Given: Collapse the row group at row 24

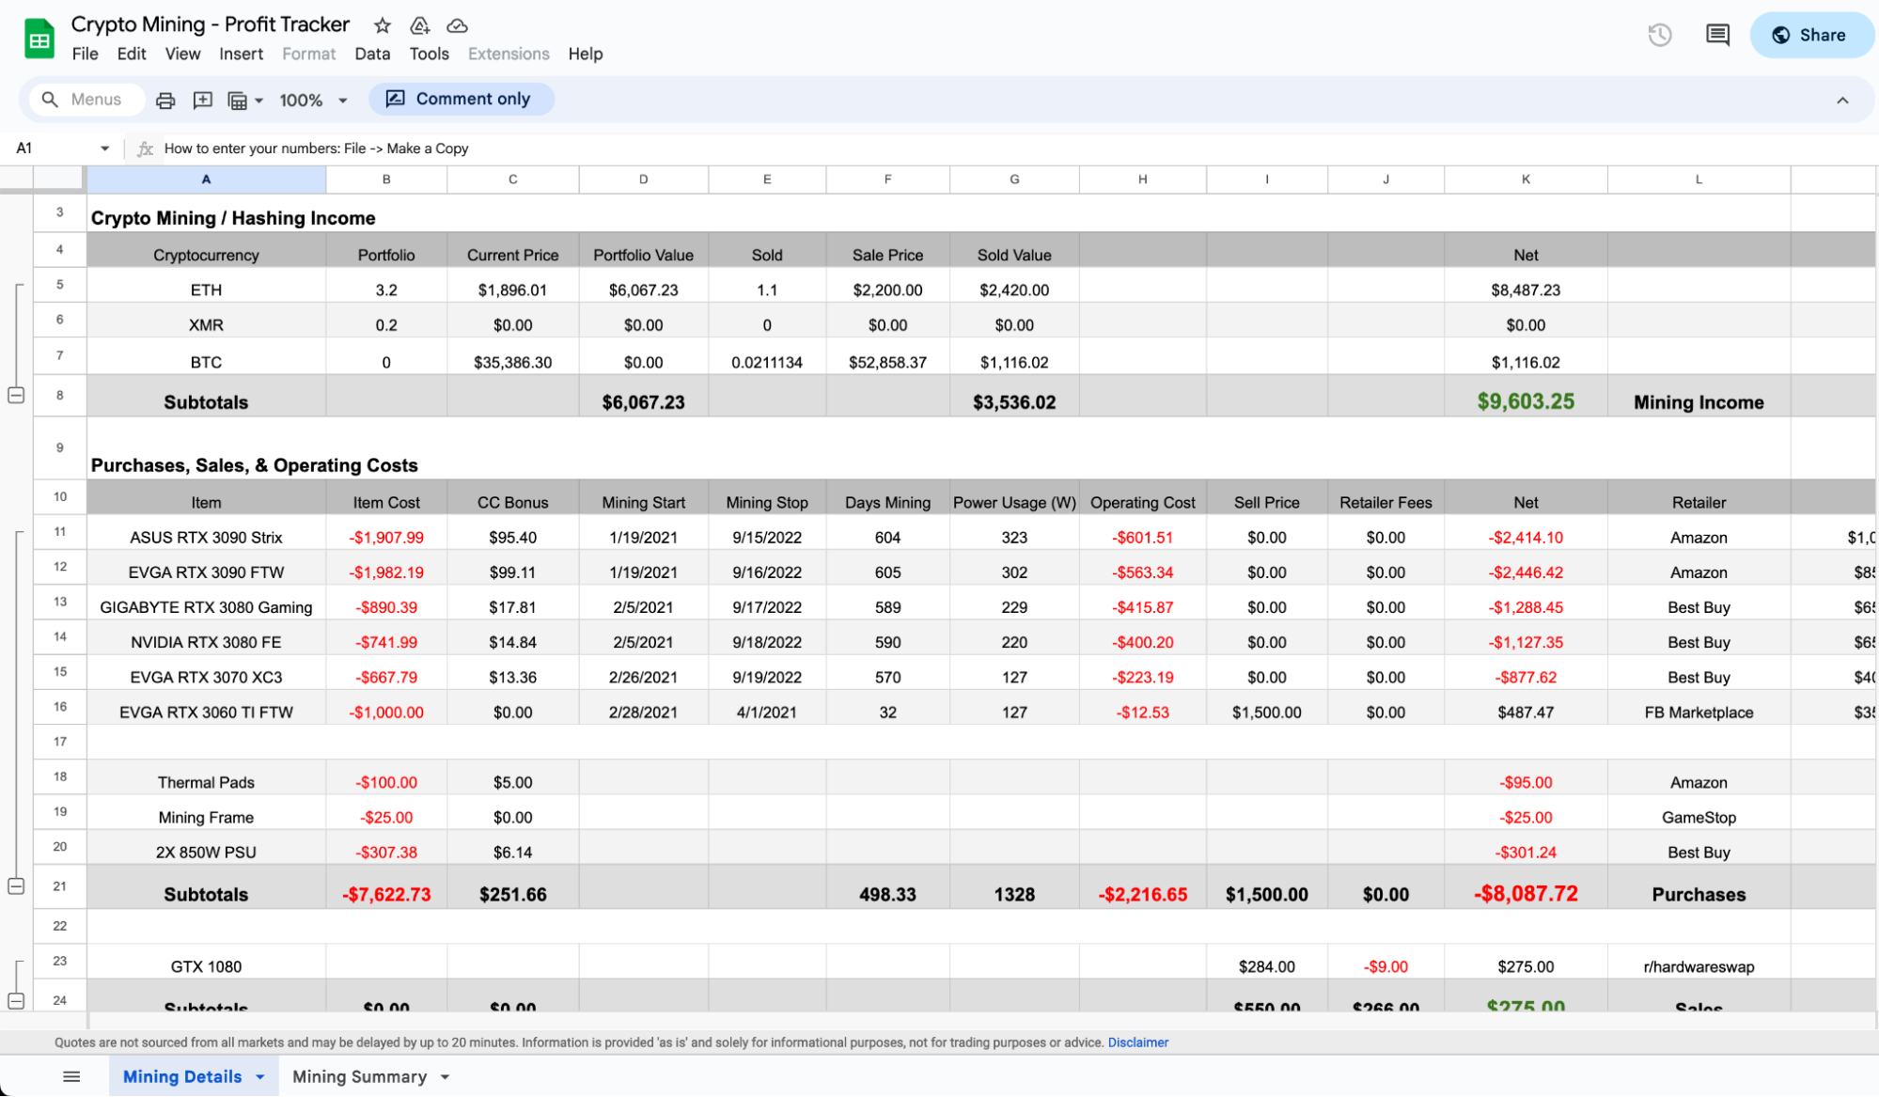Looking at the screenshot, I should 16,1000.
